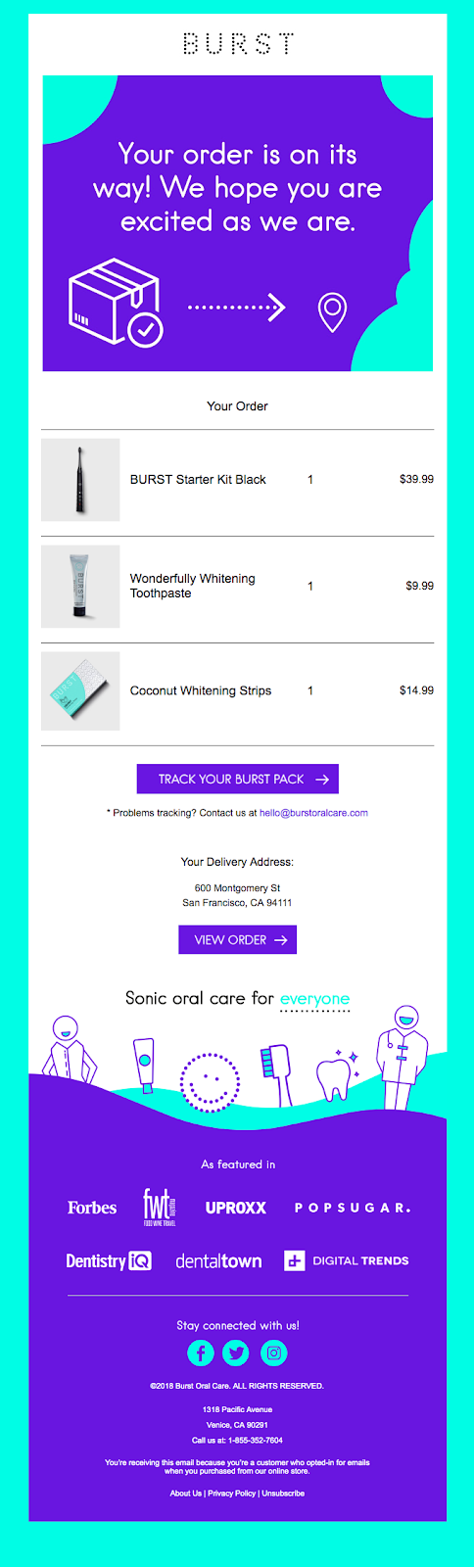
Task: Click the location pin icon in banner
Action: (333, 311)
